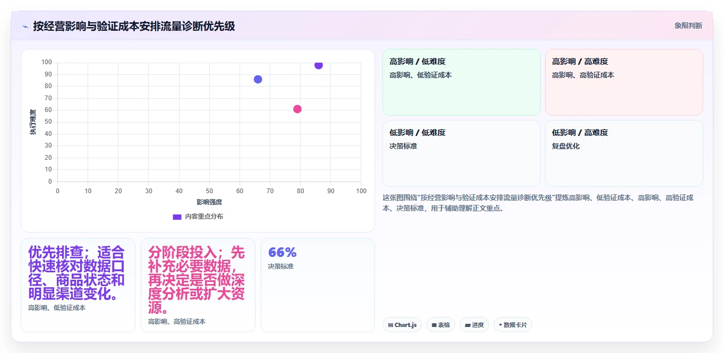Select the blue scatter point near 86
Screen dimensions: 724x353
coord(258,79)
